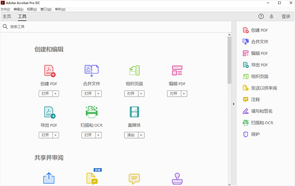Screen dimensions: 295x186
Task: Expand the dropdown arrow beside 编辑 PDF 打开
Action: tap(184, 93)
